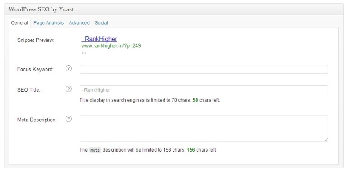The width and height of the screenshot is (347, 174).
Task: Click the 'Focus Keyword:' label
Action: (x=35, y=69)
